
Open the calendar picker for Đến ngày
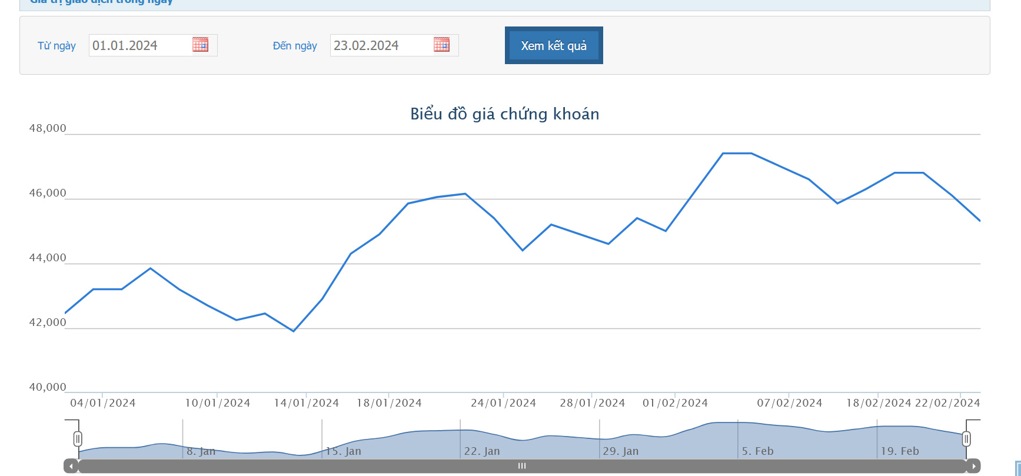[x=441, y=45]
